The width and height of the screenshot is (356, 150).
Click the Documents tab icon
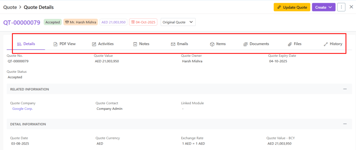[x=245, y=44]
